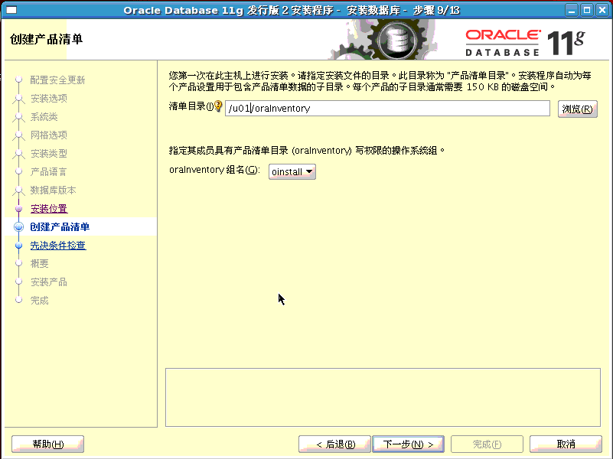Image resolution: width=613 pixels, height=459 pixels.
Task: Click 安装选项 step in sidebar
Action: (x=49, y=99)
